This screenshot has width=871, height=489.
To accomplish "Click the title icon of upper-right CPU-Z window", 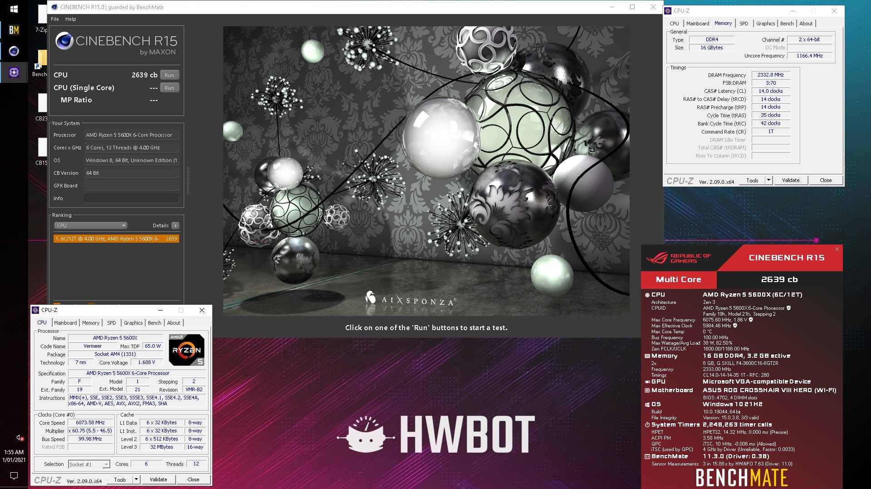I will (668, 11).
